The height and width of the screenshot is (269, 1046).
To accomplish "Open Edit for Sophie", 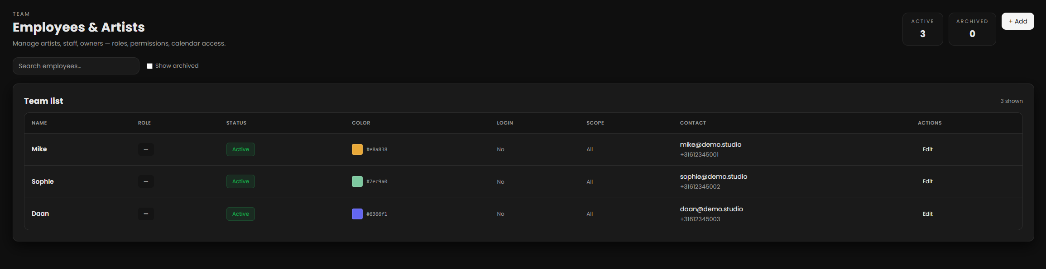I will coord(927,181).
